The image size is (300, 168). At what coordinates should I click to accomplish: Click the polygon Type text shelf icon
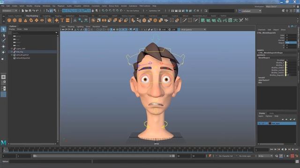(62, 20)
